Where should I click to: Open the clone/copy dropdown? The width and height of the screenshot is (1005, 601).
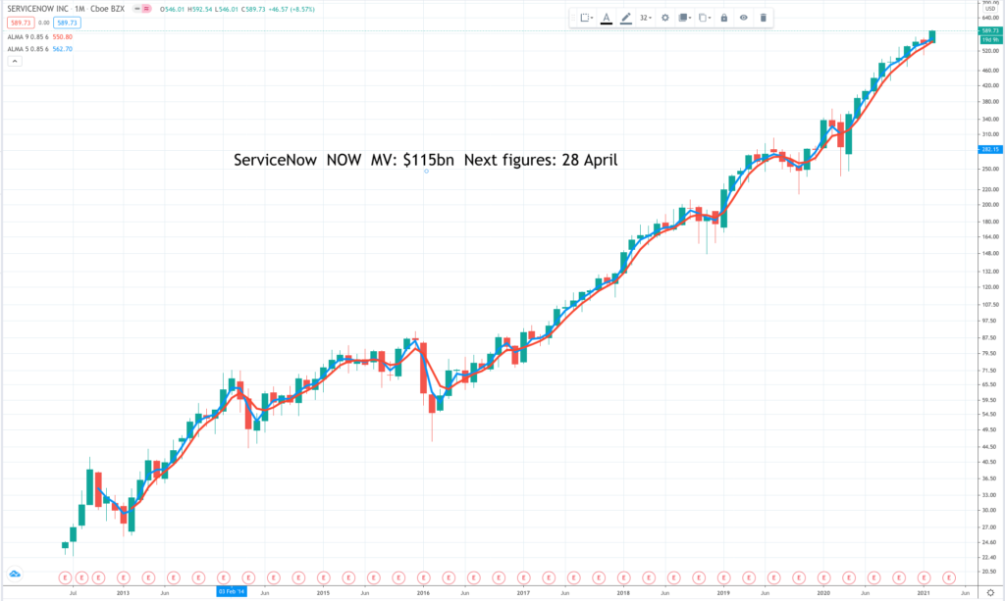coord(704,18)
